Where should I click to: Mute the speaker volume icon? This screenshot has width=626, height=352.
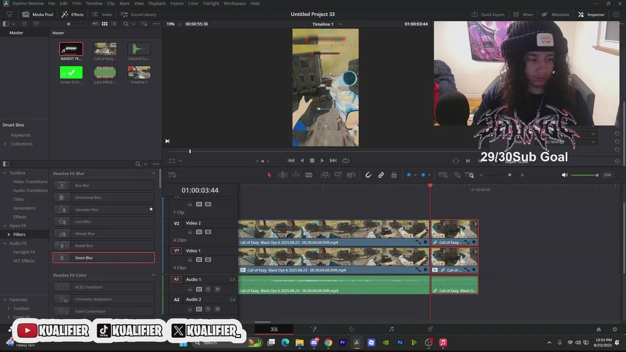[x=565, y=175]
